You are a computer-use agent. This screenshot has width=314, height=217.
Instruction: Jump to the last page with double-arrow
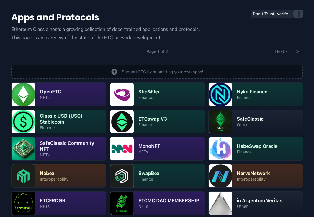[297, 51]
